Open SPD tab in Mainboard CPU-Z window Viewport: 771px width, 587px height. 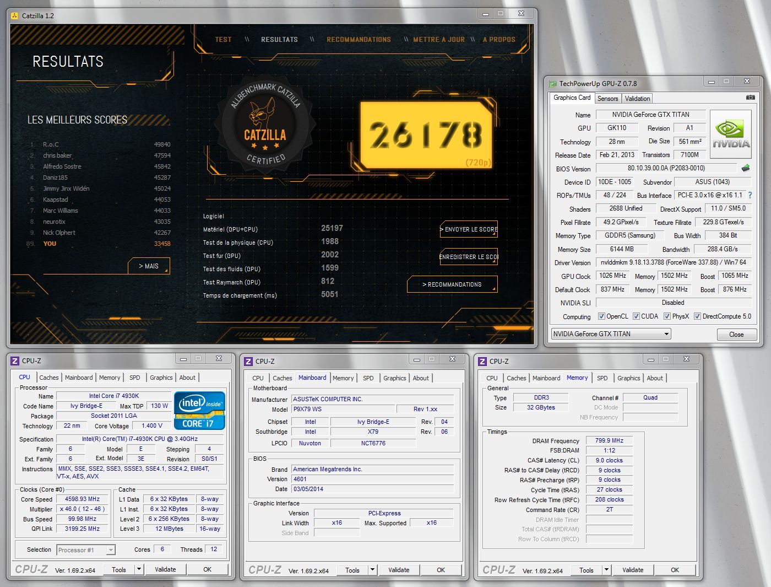click(368, 378)
